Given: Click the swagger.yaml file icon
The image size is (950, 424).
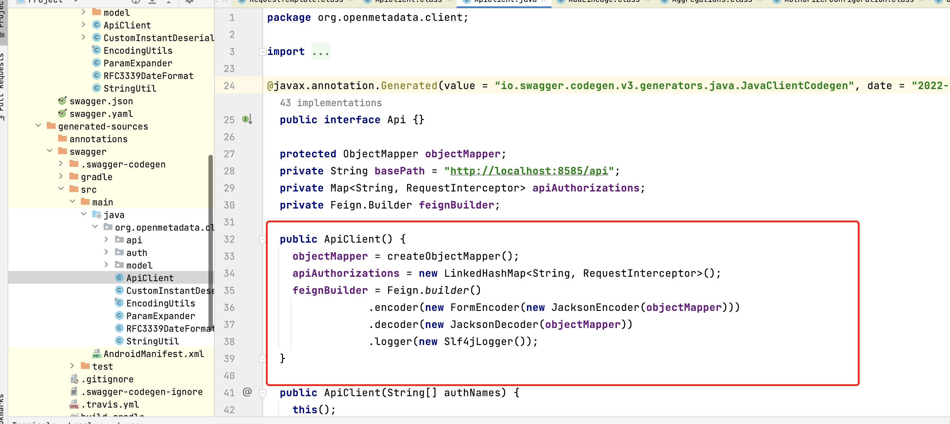Looking at the screenshot, I should coord(62,113).
